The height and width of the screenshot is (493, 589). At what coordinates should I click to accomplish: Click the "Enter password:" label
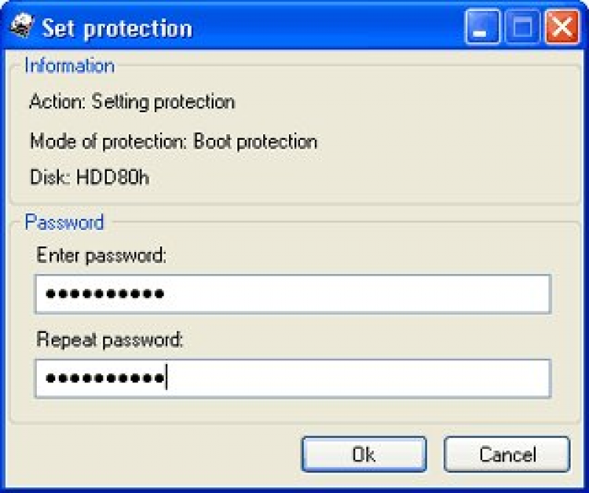[101, 256]
